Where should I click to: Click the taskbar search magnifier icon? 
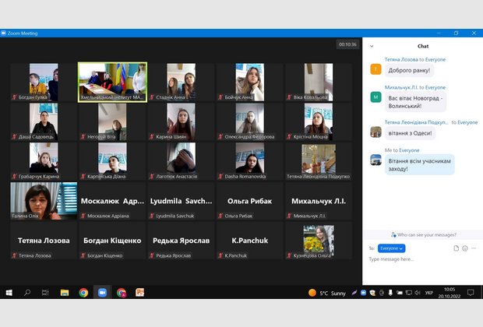[x=27, y=293]
